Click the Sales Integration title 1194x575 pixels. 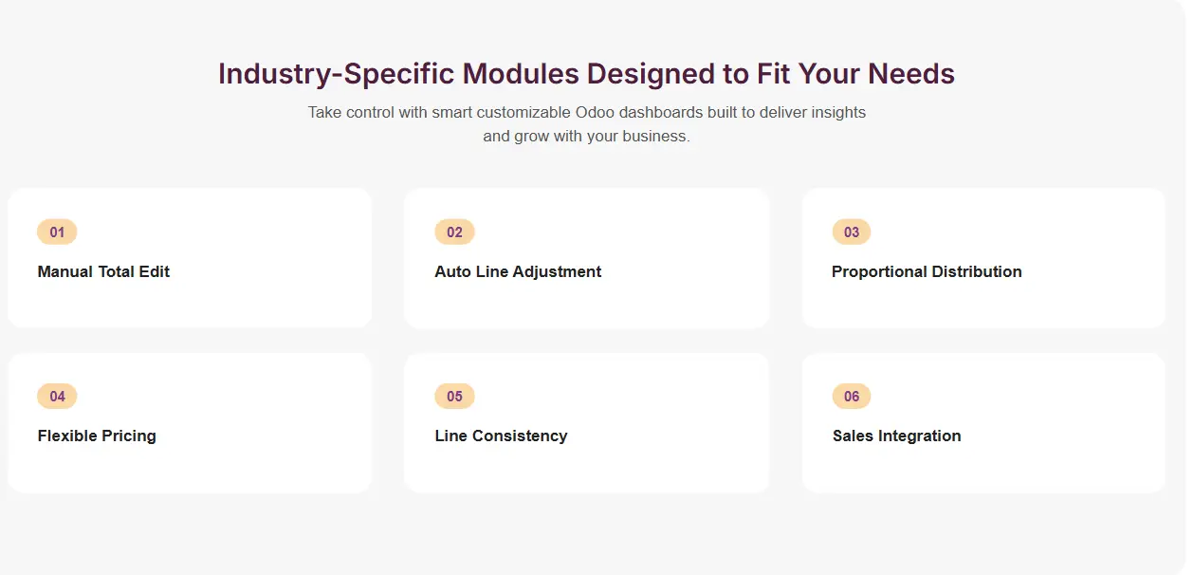click(896, 436)
